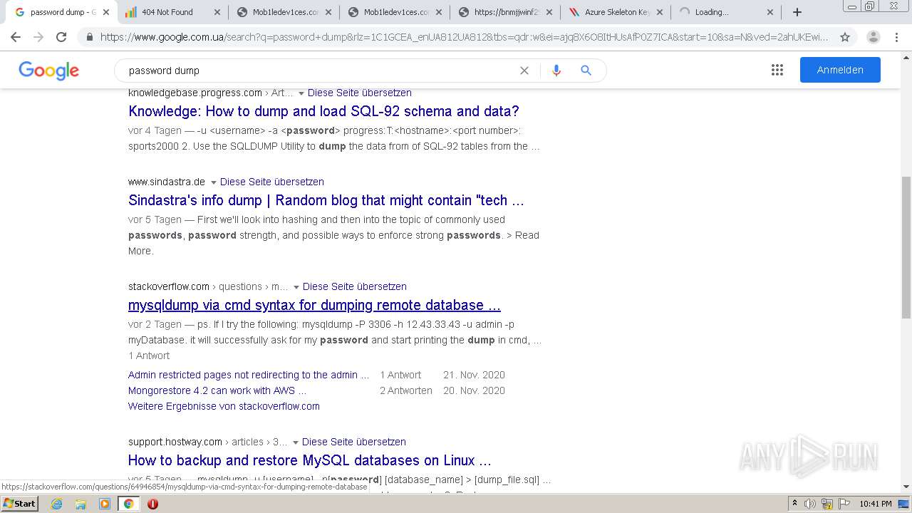This screenshot has width=912, height=513.
Task: Click '1 Antwort' under the mysqldump snippet
Action: [x=149, y=356]
